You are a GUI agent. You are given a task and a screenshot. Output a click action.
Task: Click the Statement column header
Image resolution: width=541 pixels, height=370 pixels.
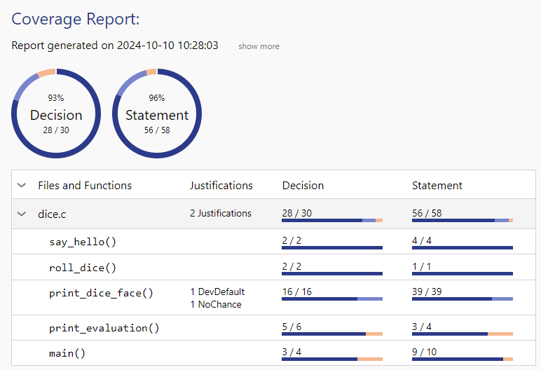pyautogui.click(x=437, y=186)
